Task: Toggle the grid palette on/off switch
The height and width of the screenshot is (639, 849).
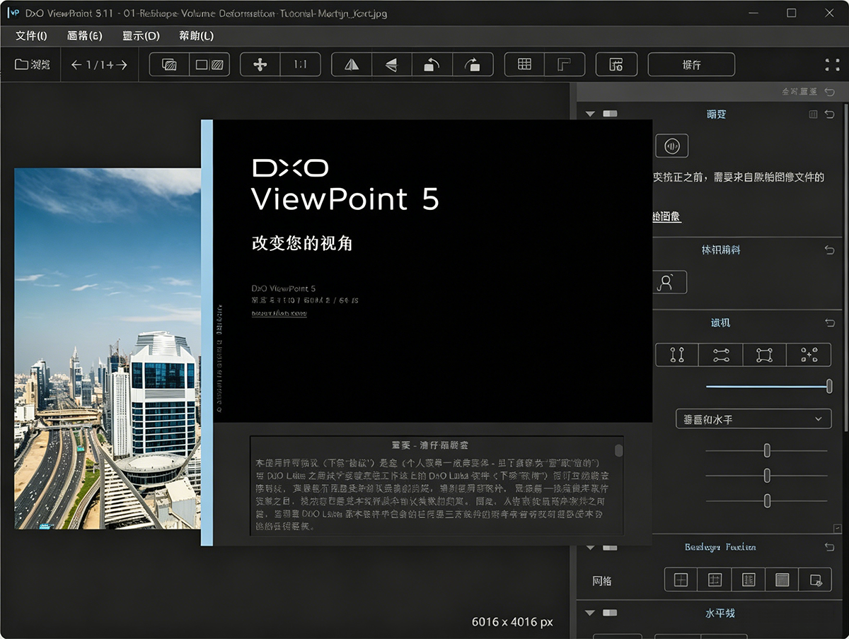Action: (x=610, y=547)
